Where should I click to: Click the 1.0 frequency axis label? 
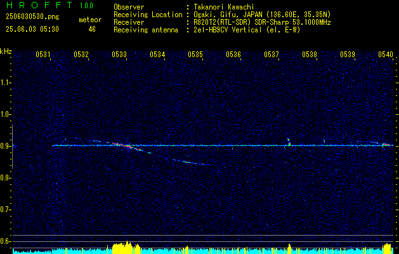[x=6, y=114]
